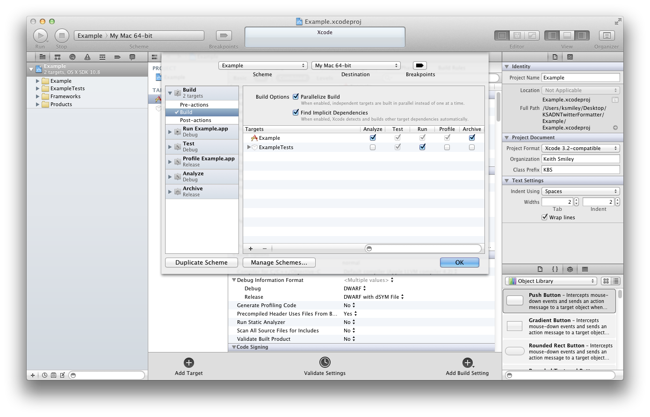Open the My Mac 64-bit destination dropdown
Screen dimensions: 650x417
point(356,65)
